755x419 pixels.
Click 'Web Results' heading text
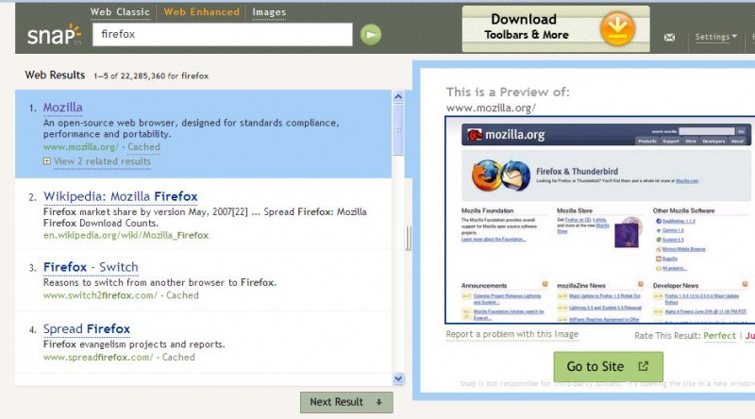pos(55,75)
